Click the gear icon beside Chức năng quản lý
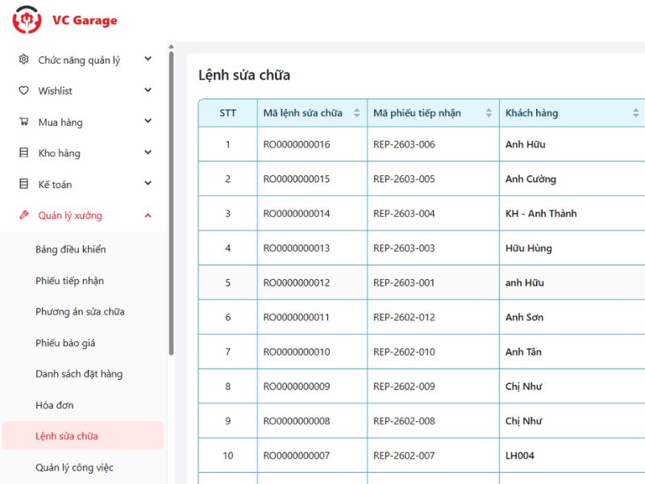This screenshot has width=645, height=484. [23, 60]
